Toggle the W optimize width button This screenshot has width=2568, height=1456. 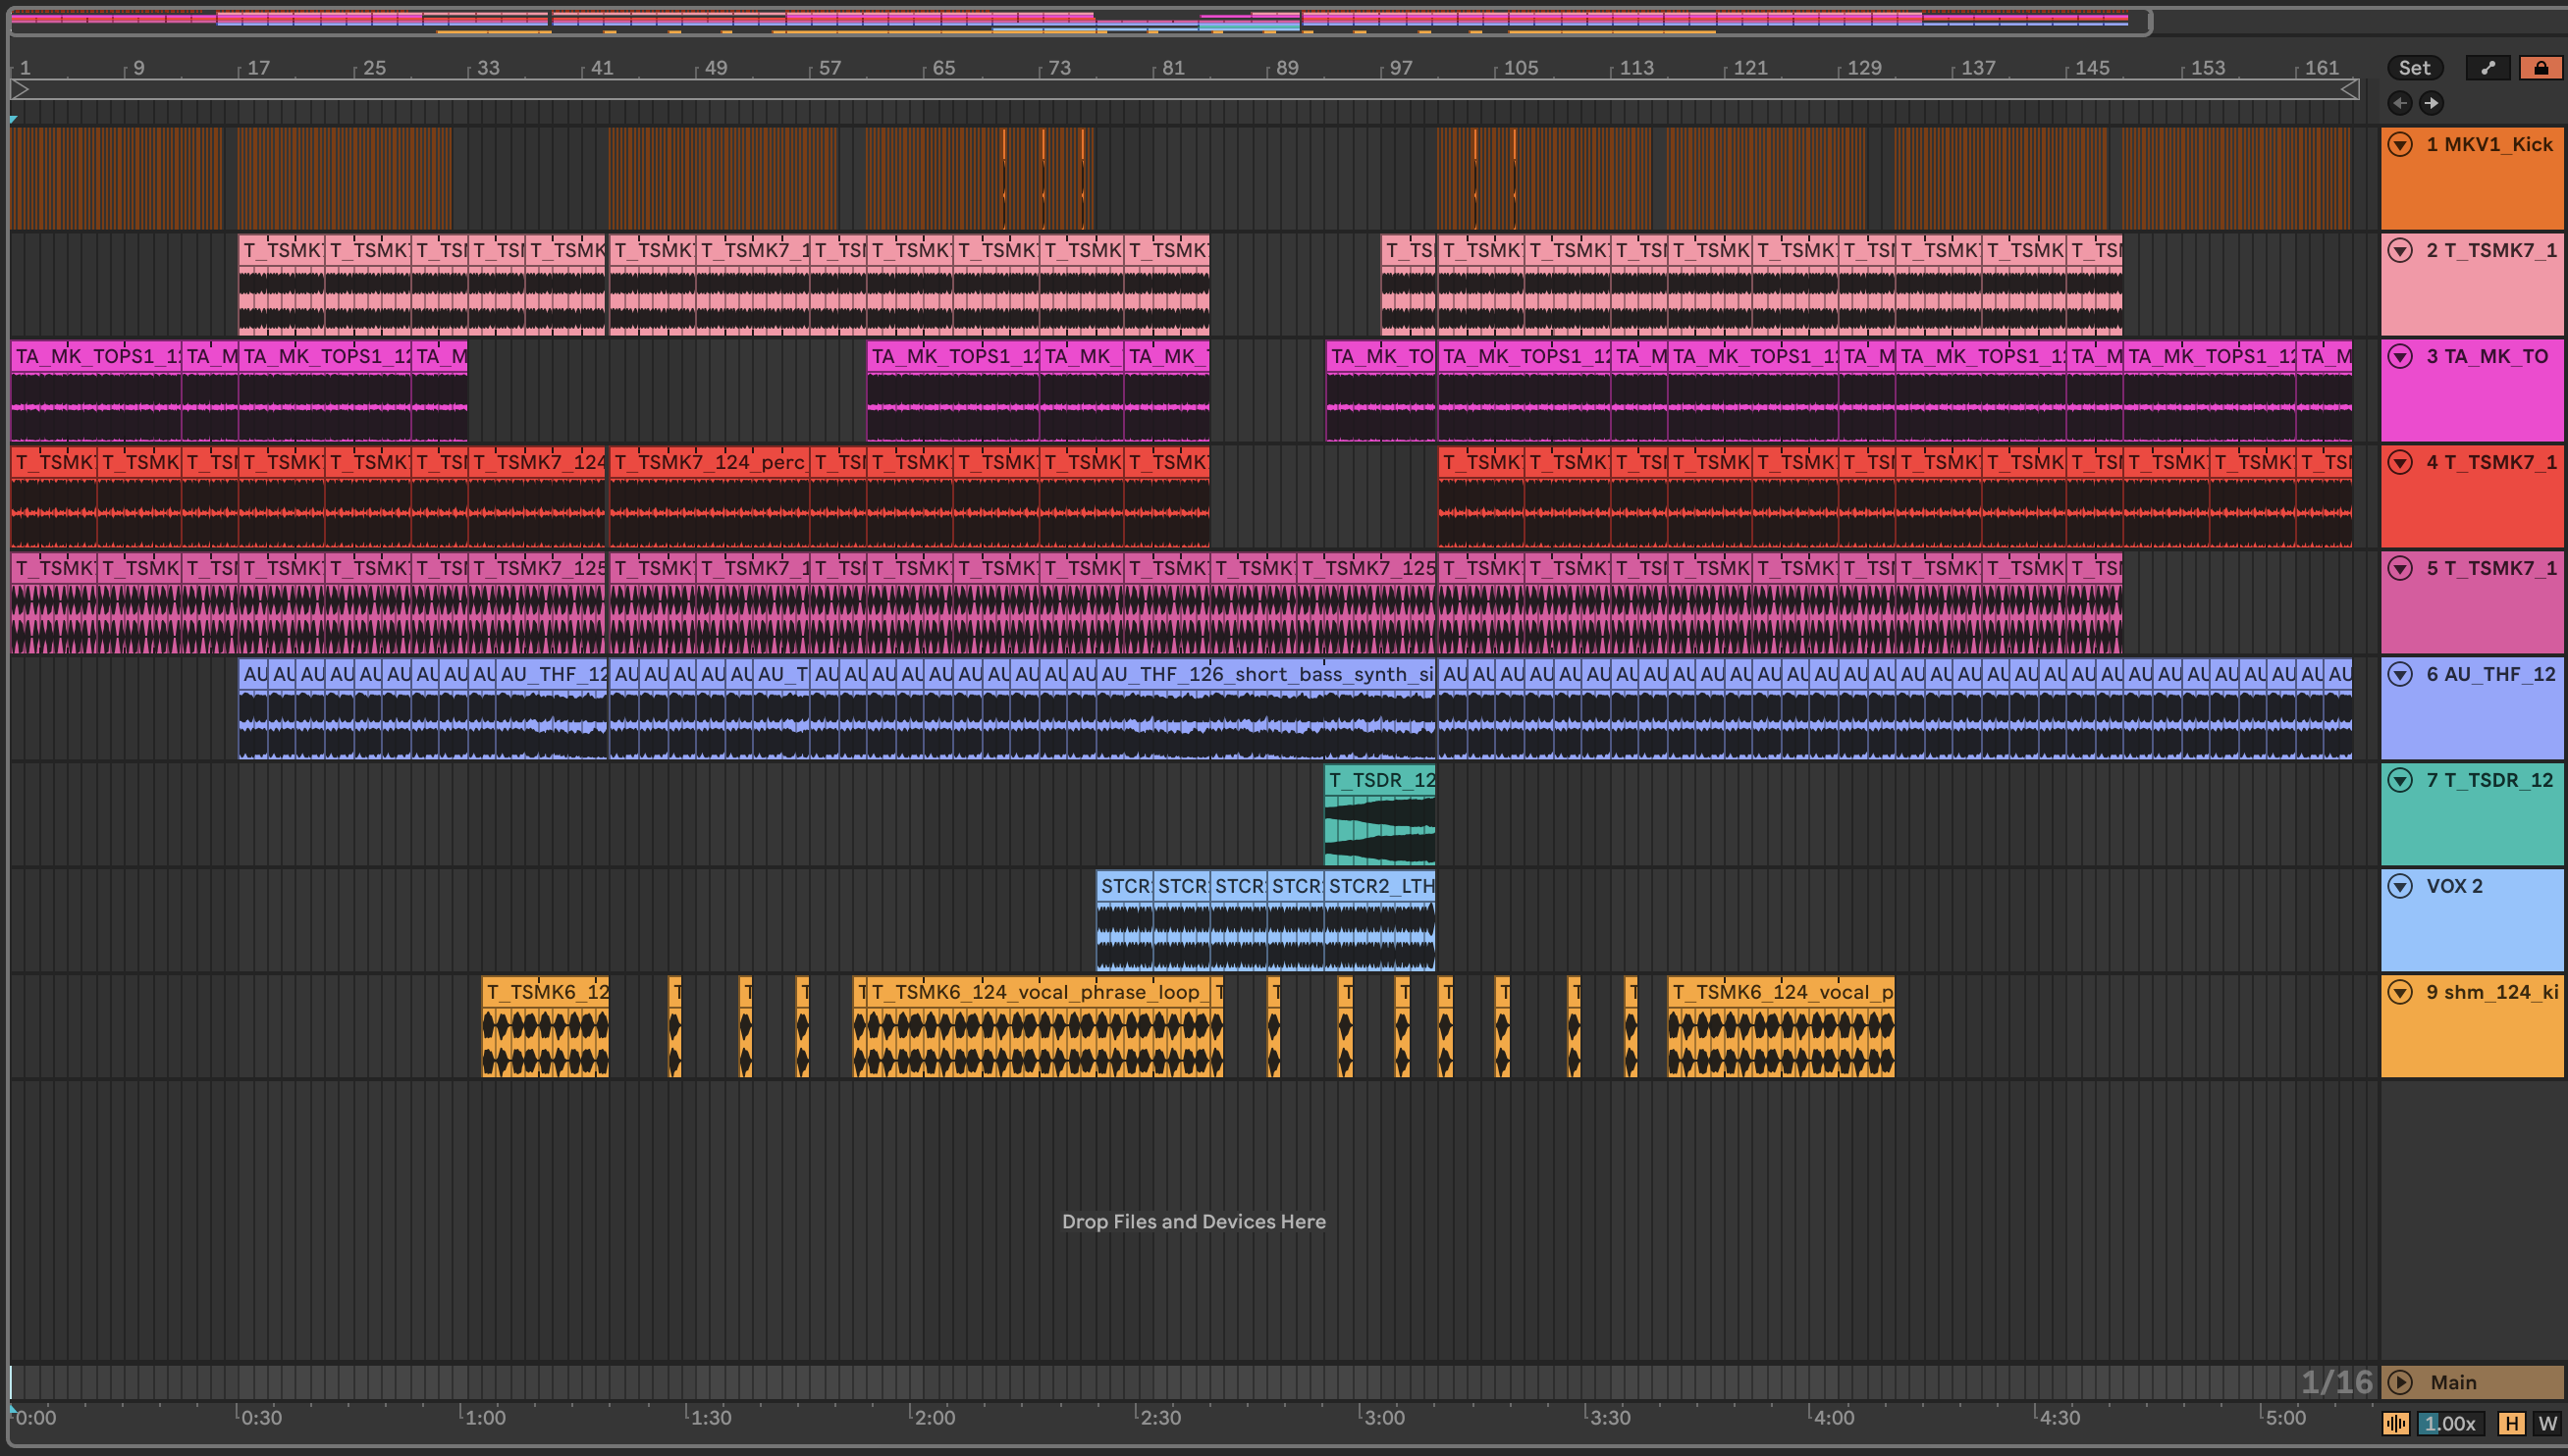2547,1423
